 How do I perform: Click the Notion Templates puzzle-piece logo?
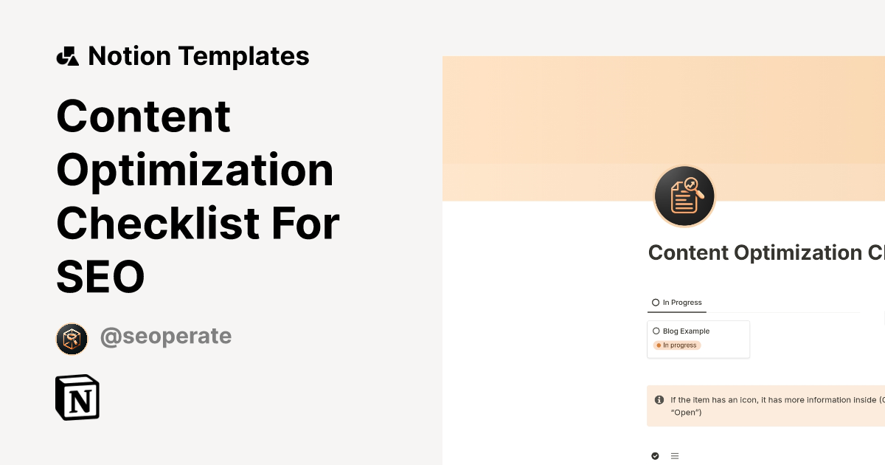pyautogui.click(x=67, y=55)
